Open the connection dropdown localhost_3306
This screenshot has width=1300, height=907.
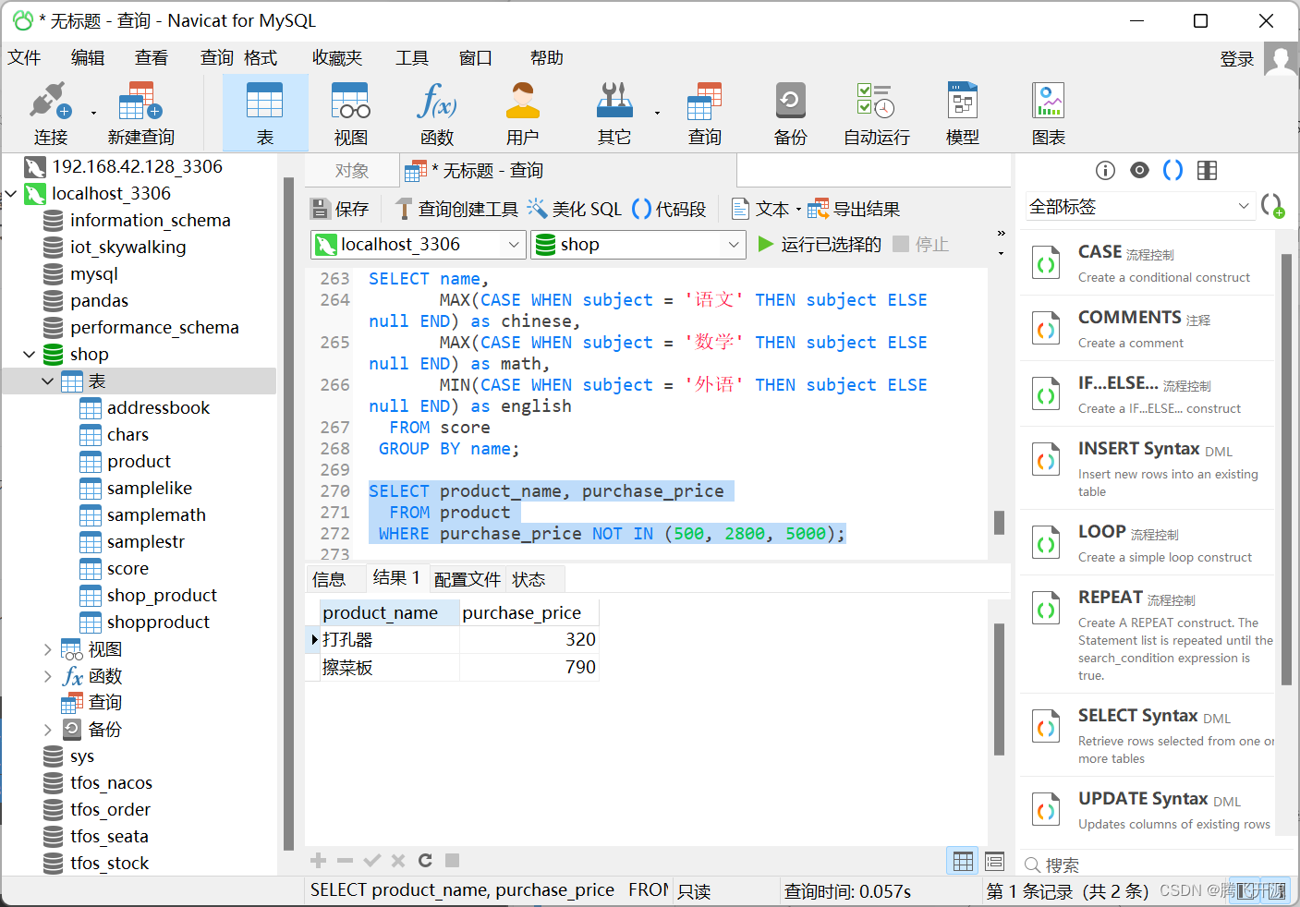click(x=419, y=245)
